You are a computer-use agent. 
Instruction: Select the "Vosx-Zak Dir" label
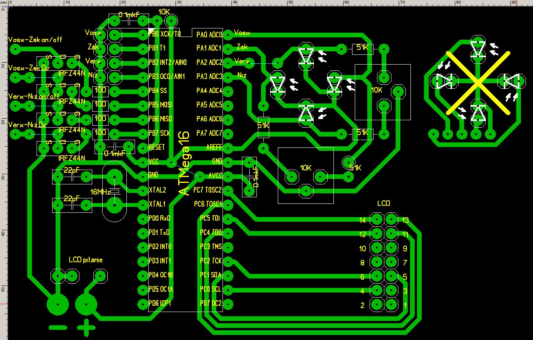pos(30,68)
